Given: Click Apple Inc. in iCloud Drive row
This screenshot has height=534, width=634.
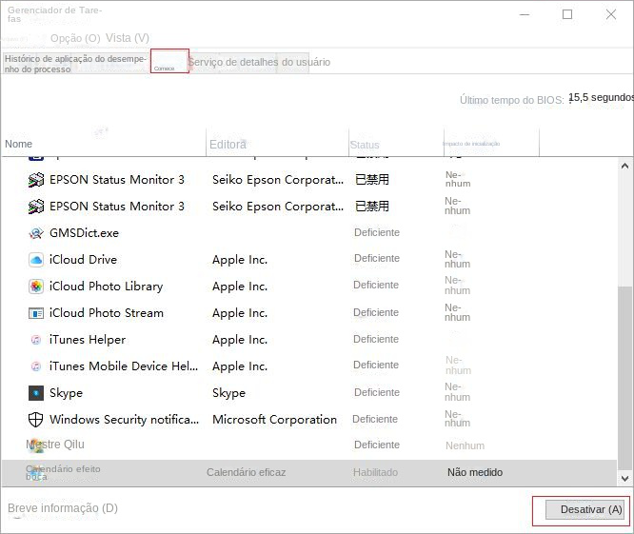Looking at the screenshot, I should click(x=240, y=260).
